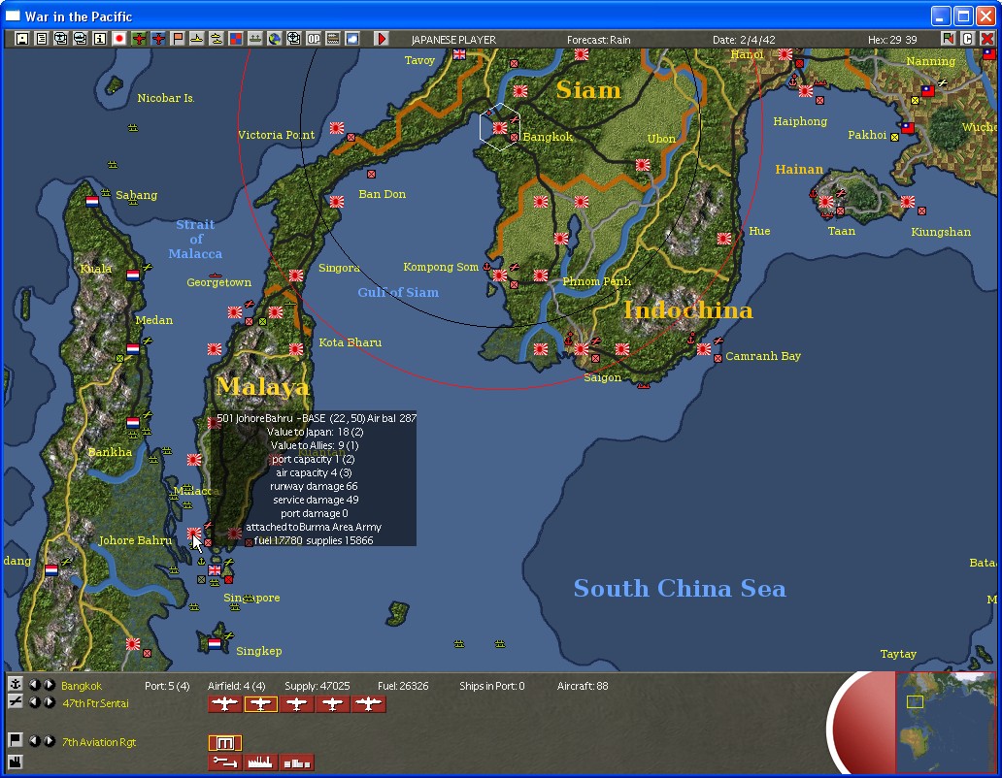Screen dimensions: 1002x778
Task: Toggle the red dot Japan icon on the toolbar
Action: tap(118, 38)
